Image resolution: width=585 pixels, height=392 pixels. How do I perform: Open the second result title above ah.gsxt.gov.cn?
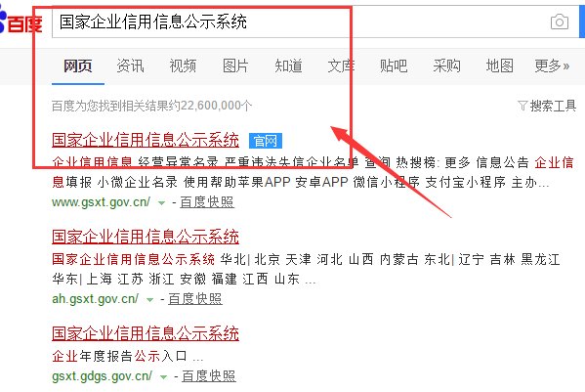click(x=146, y=238)
